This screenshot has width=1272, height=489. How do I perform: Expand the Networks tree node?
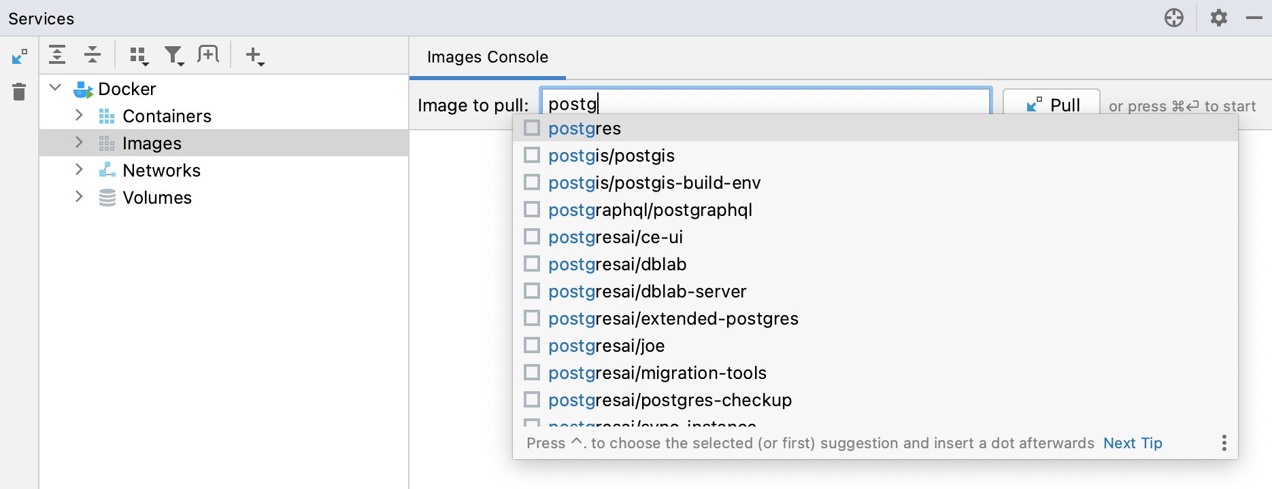tap(79, 170)
